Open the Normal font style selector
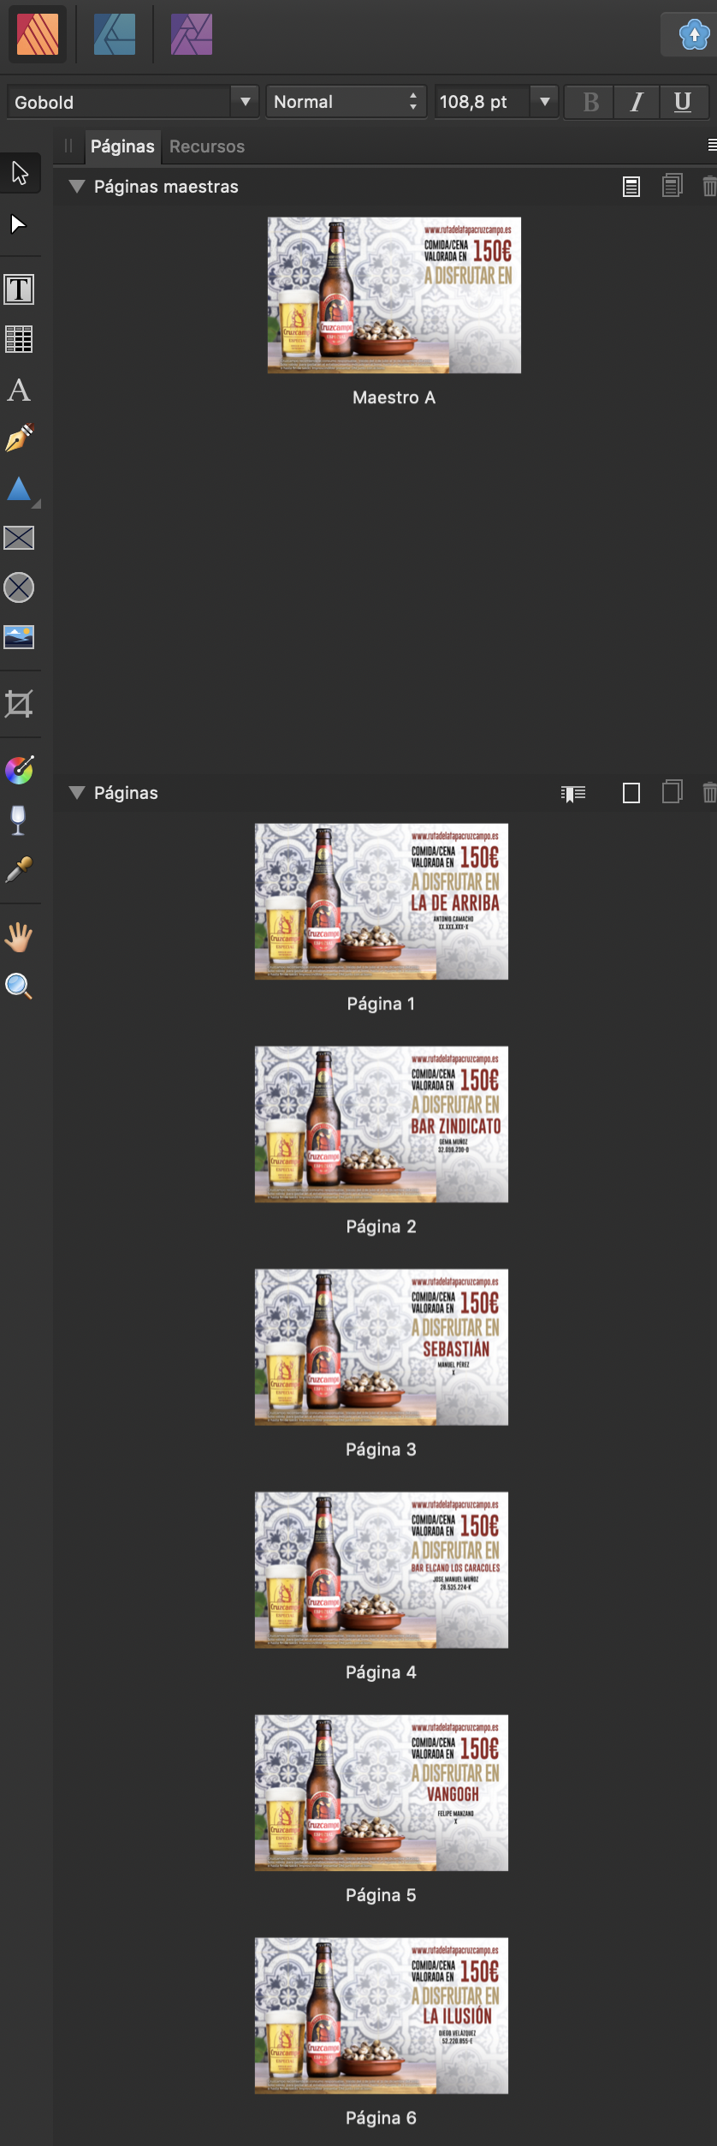Image resolution: width=717 pixels, height=2146 pixels. (x=346, y=102)
